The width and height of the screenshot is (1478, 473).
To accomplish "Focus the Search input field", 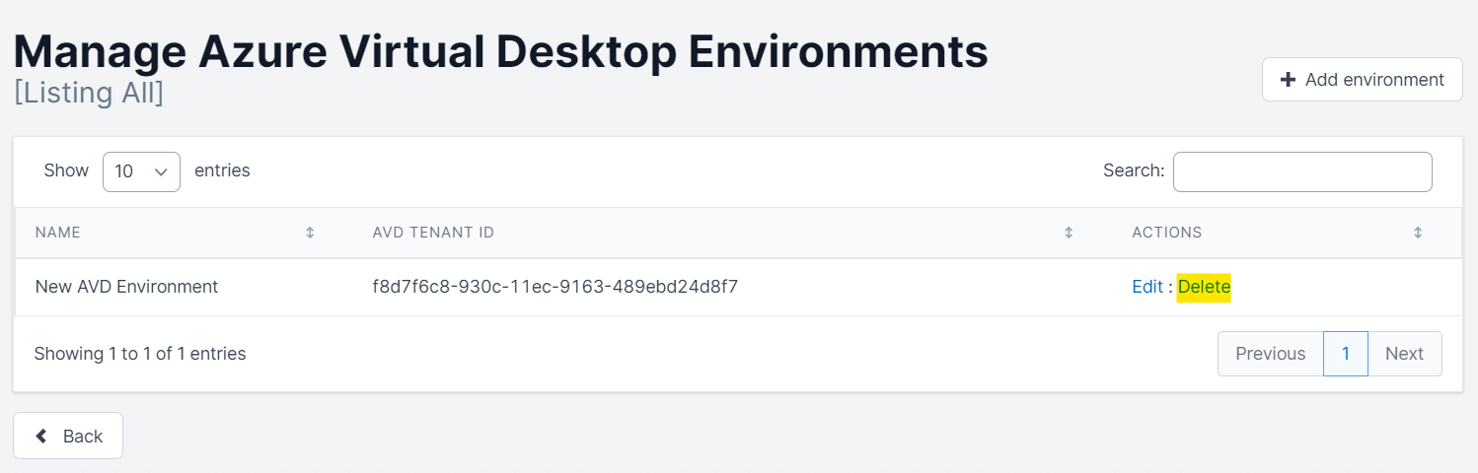I will click(x=1301, y=171).
